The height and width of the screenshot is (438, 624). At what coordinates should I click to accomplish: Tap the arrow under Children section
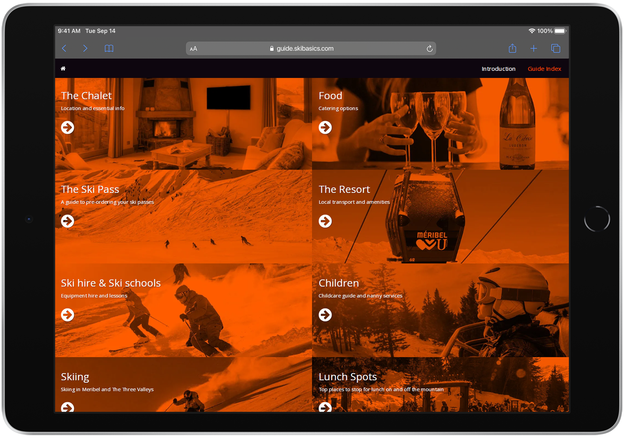325,315
